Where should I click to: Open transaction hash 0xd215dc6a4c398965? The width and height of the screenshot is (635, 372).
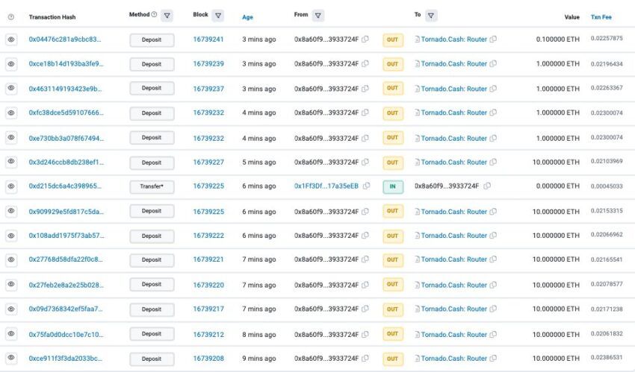(x=65, y=186)
